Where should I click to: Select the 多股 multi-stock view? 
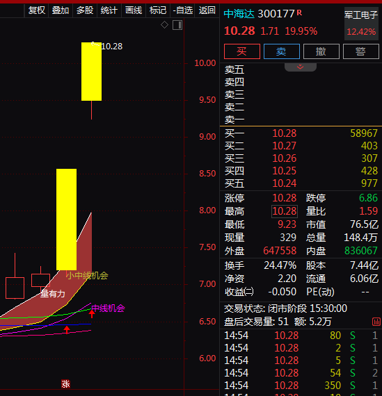click(85, 10)
